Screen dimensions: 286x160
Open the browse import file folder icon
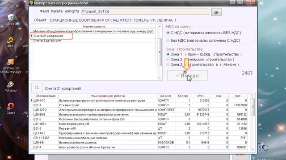pos(216,12)
